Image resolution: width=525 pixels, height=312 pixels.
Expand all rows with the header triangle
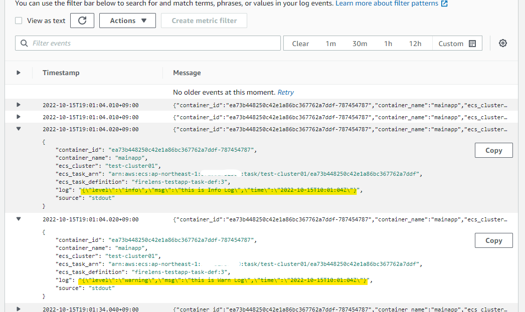(19, 73)
